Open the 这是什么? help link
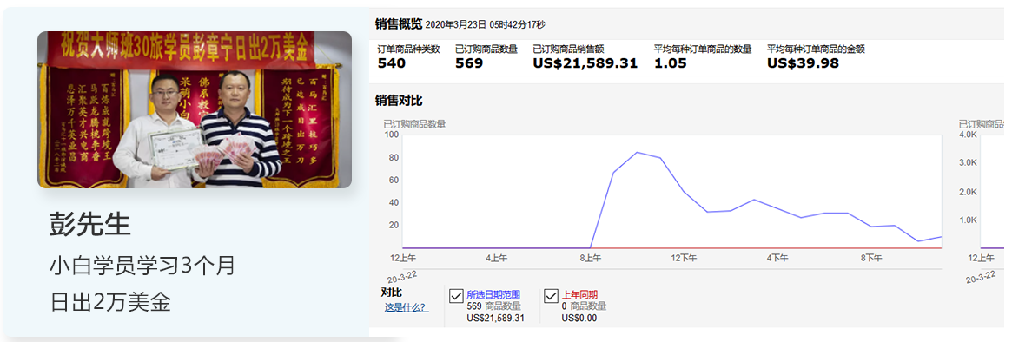The width and height of the screenshot is (1012, 342). [x=406, y=308]
